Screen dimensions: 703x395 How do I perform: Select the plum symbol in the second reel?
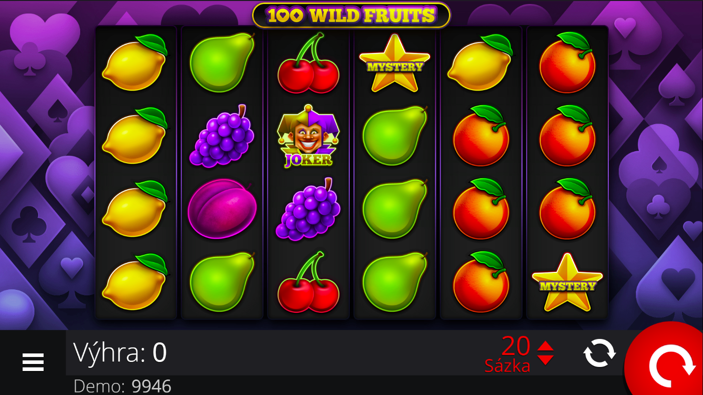pyautogui.click(x=222, y=208)
